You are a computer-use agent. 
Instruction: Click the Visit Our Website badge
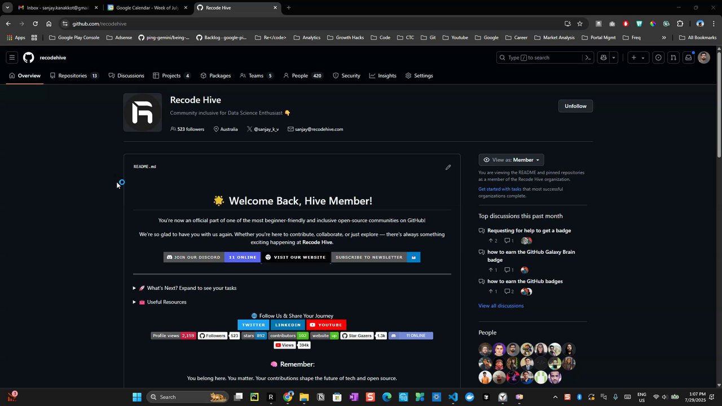point(296,257)
